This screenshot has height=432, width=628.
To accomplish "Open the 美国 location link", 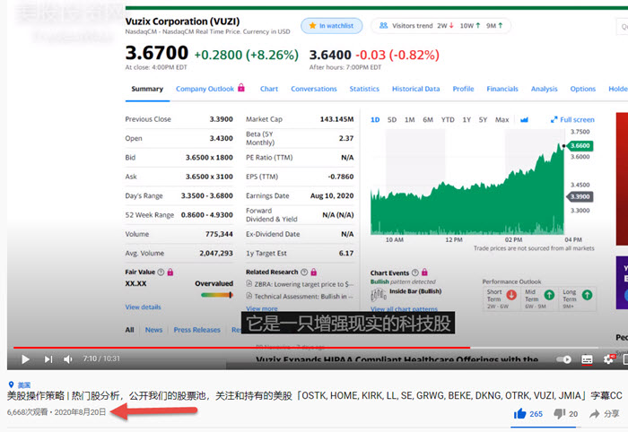I will coord(23,384).
